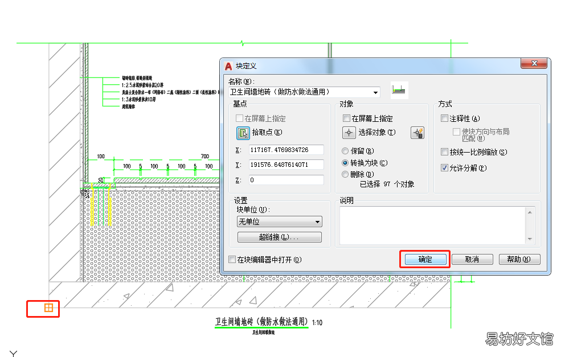Enable 按统一比例缩放 (S) checkbox
Image resolution: width=569 pixels, height=357 pixels.
(444, 151)
